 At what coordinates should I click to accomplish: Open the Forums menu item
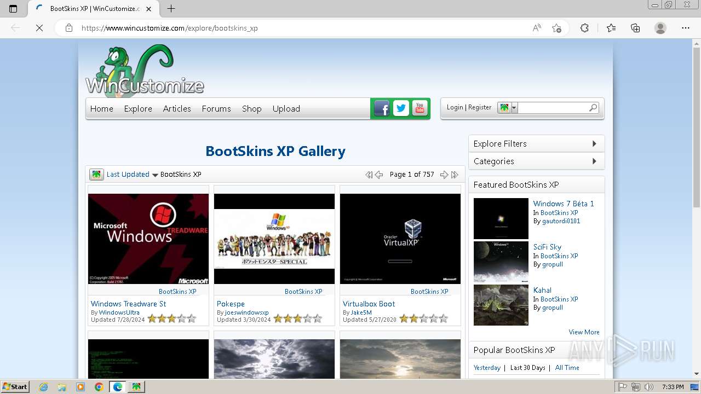[x=216, y=108]
